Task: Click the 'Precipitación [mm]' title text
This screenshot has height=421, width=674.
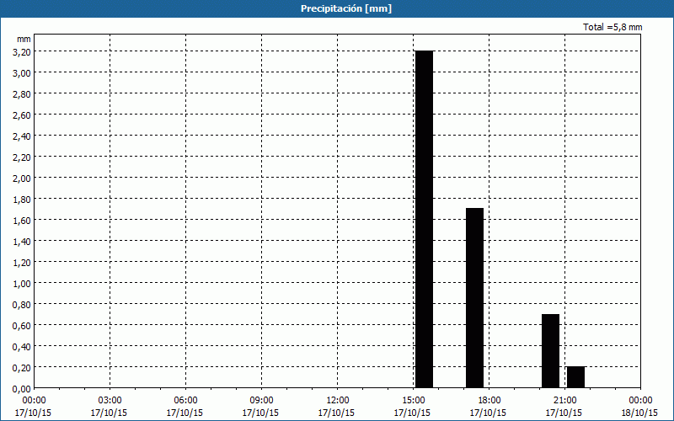Action: (346, 8)
